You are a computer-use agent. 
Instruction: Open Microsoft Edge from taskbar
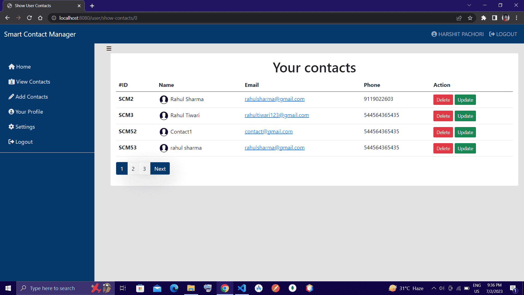pyautogui.click(x=174, y=288)
